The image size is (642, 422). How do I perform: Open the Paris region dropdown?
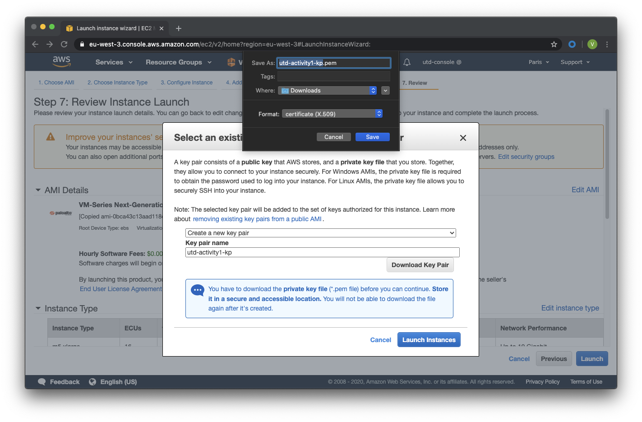point(539,62)
